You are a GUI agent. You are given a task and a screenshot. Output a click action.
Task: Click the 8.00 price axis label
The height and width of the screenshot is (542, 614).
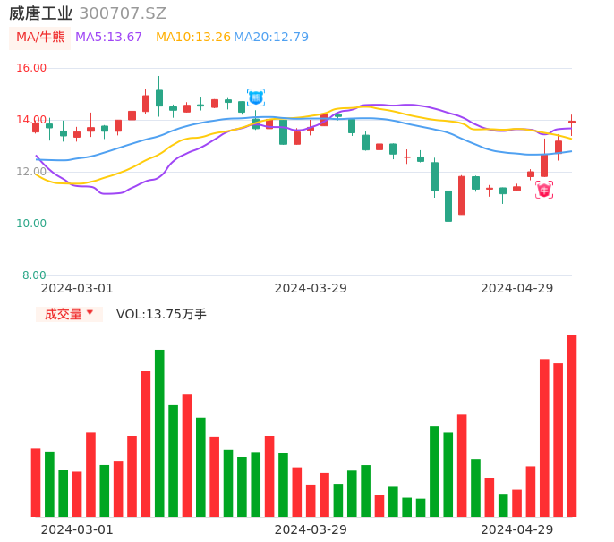coord(35,275)
